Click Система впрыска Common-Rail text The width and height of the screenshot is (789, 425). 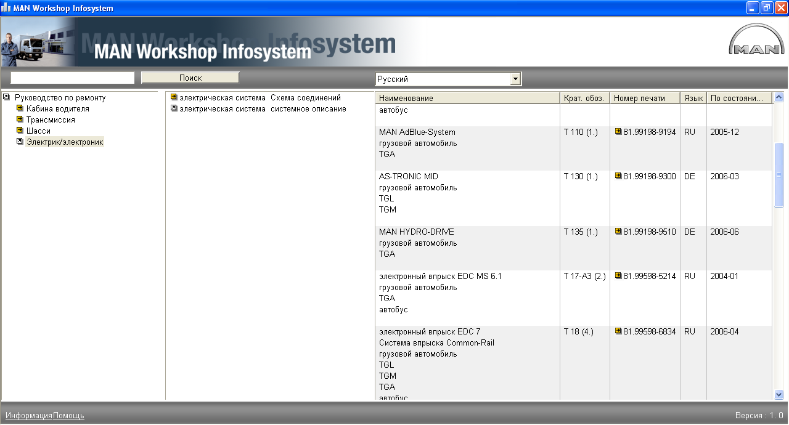pos(436,342)
